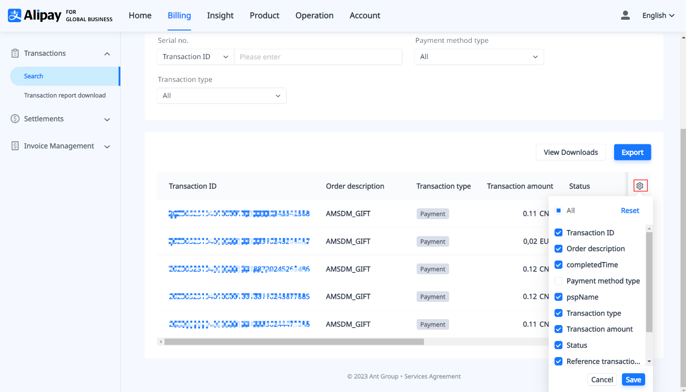Open the user account avatar icon

[625, 15]
